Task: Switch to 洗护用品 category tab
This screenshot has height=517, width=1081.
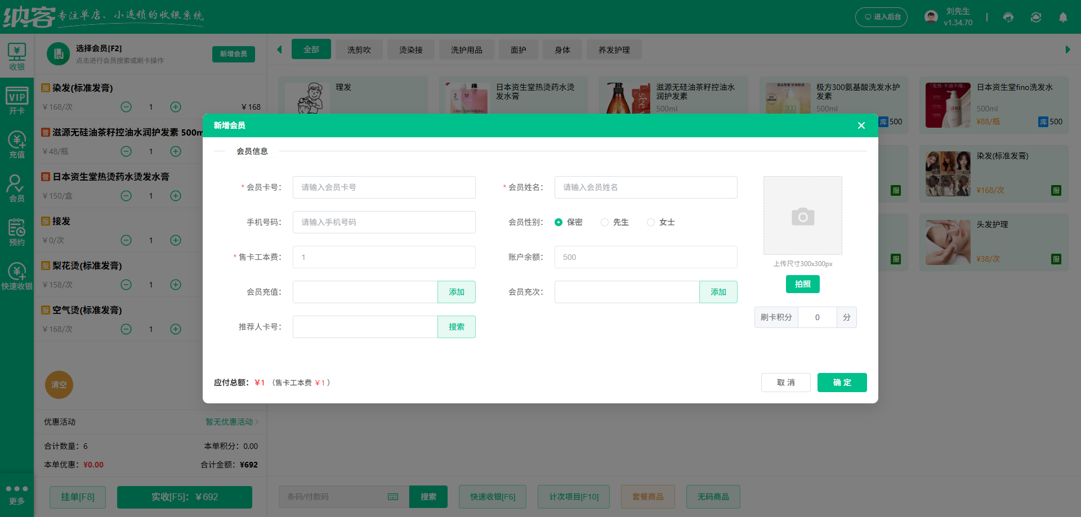Action: click(467, 50)
